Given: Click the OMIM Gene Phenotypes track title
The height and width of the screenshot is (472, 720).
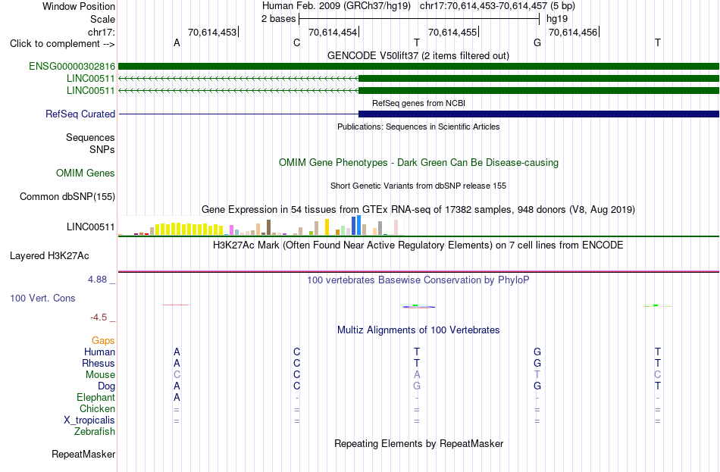Looking at the screenshot, I should (x=419, y=163).
